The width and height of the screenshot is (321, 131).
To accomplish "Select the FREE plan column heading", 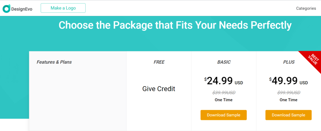I will (x=159, y=62).
